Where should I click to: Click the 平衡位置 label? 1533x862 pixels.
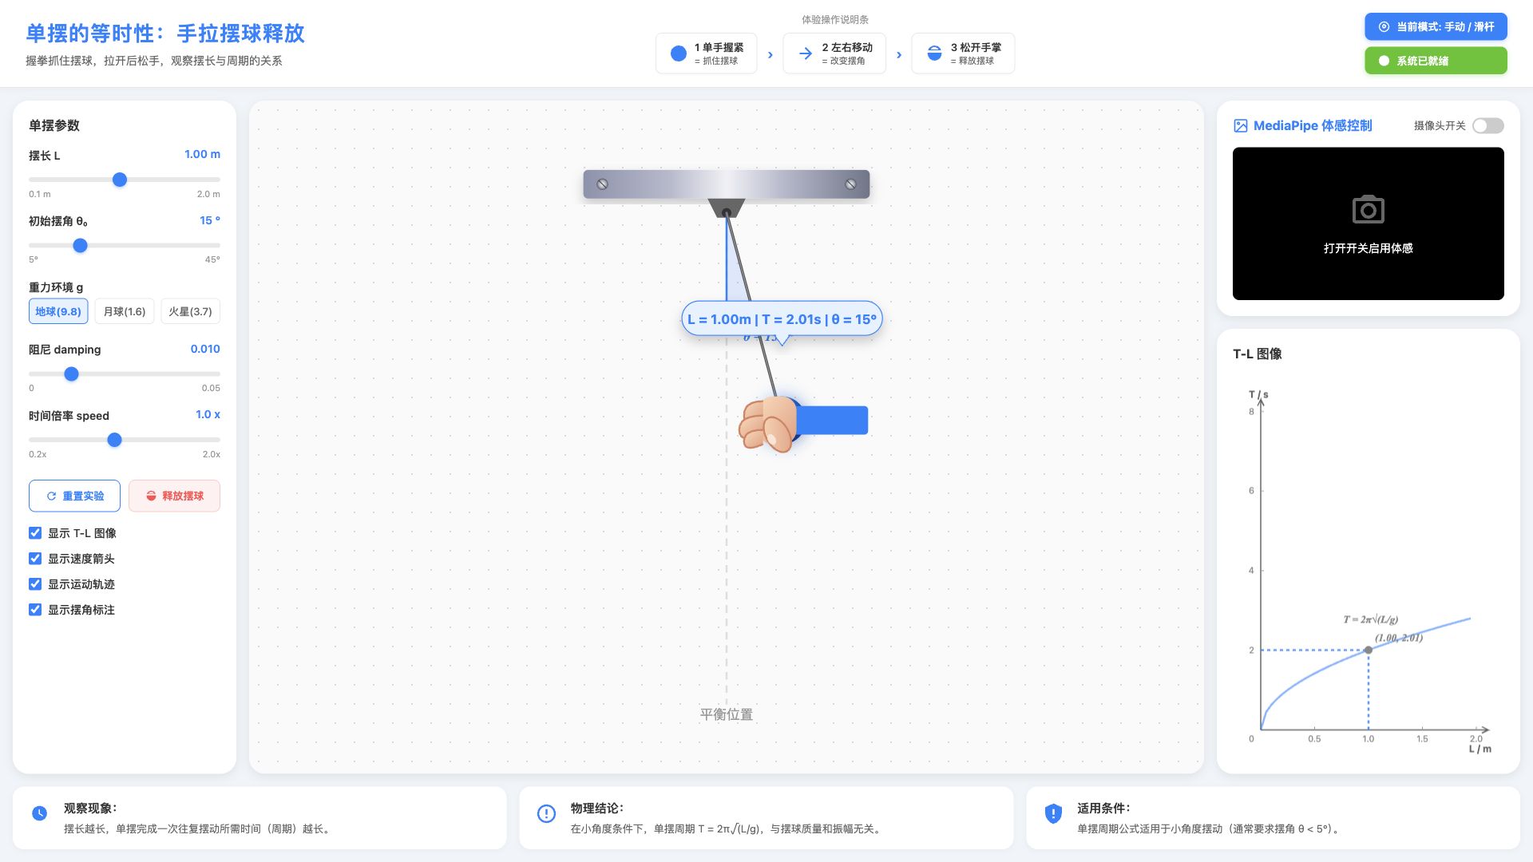pyautogui.click(x=727, y=714)
